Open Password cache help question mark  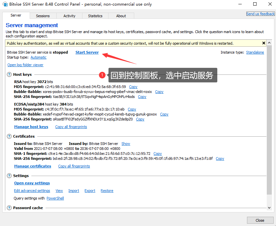[9, 208]
